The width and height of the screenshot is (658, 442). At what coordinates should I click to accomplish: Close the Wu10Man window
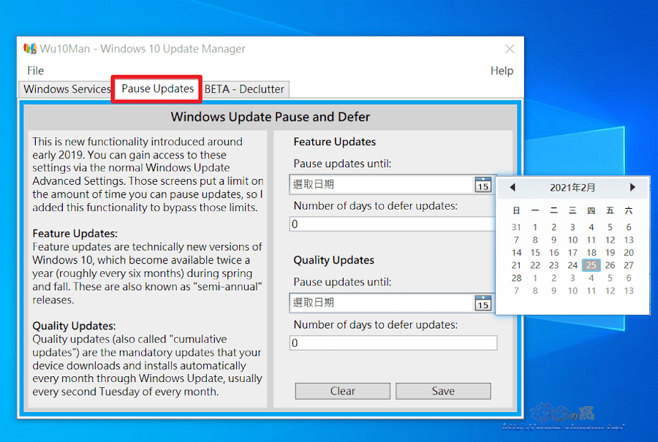click(510, 49)
